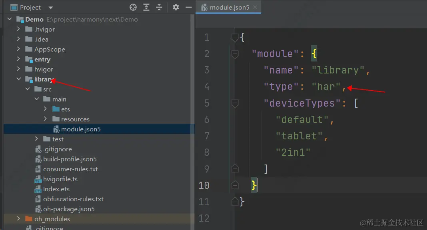Screen dimensions: 427x230
Task: Collapse the library module folder
Action: click(18, 79)
